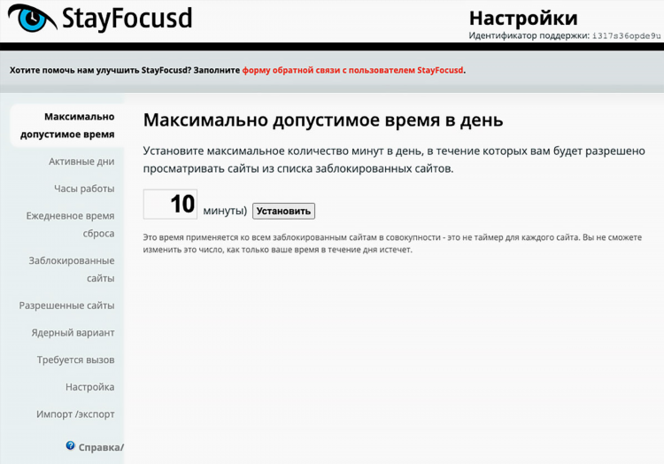
Task: Open Импорт /экспорт section
Action: tap(75, 414)
